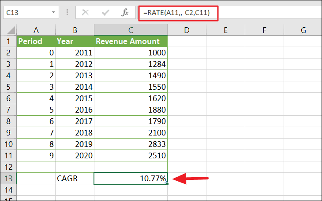This screenshot has height=201, width=322.
Task: Select row 5 header
Action: click(x=8, y=87)
